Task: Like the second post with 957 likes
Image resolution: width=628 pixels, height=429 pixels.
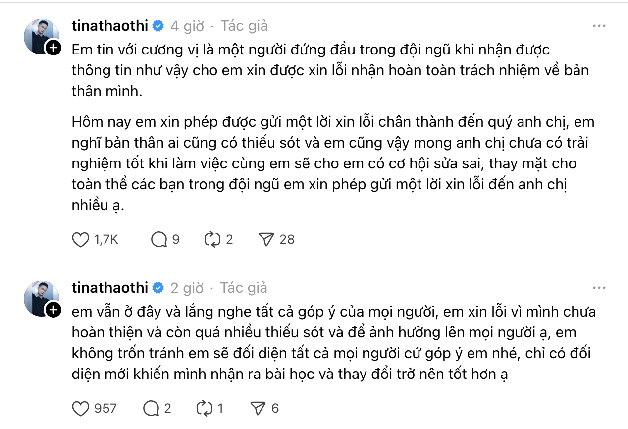Action: [81, 408]
